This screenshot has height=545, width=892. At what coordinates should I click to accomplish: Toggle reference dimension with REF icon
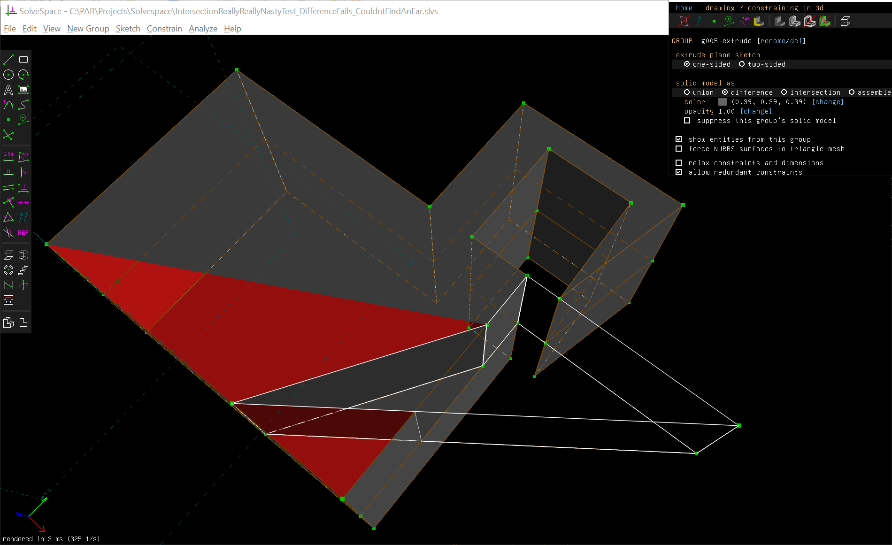(x=23, y=232)
